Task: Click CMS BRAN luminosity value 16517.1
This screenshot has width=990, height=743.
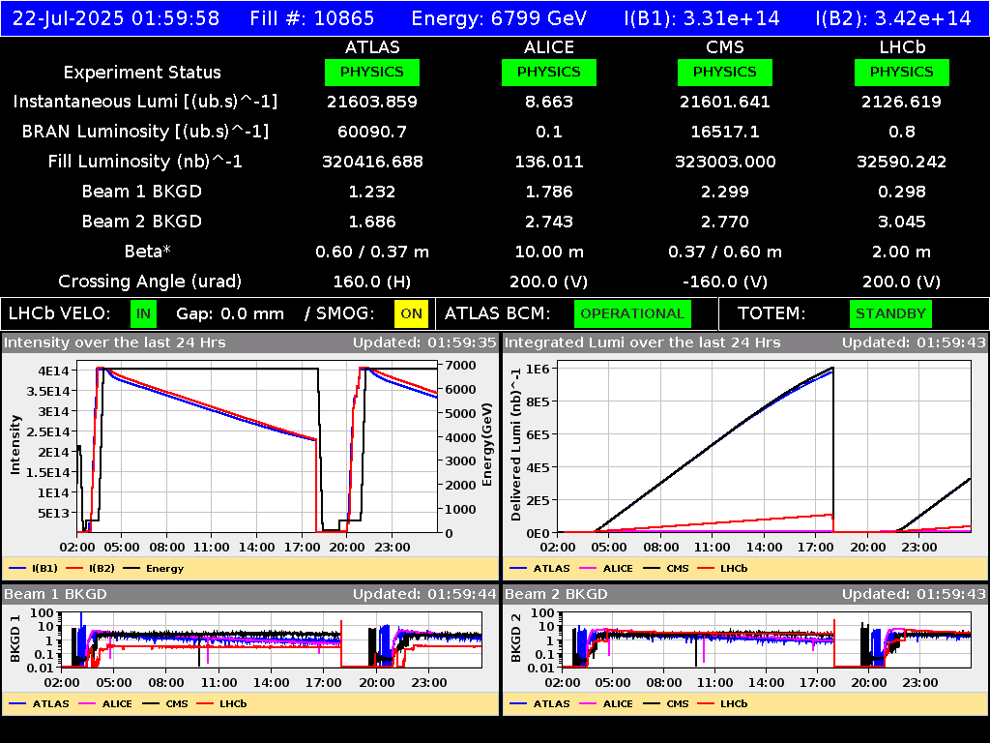Action: 725,132
